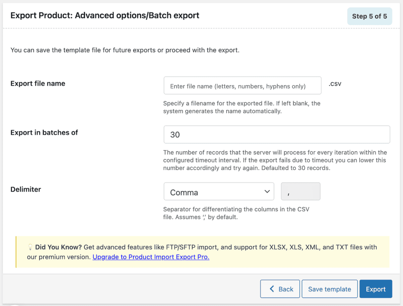Click the lightbulb Did You Know icon
Screen dimensions: 403x306
[30, 247]
